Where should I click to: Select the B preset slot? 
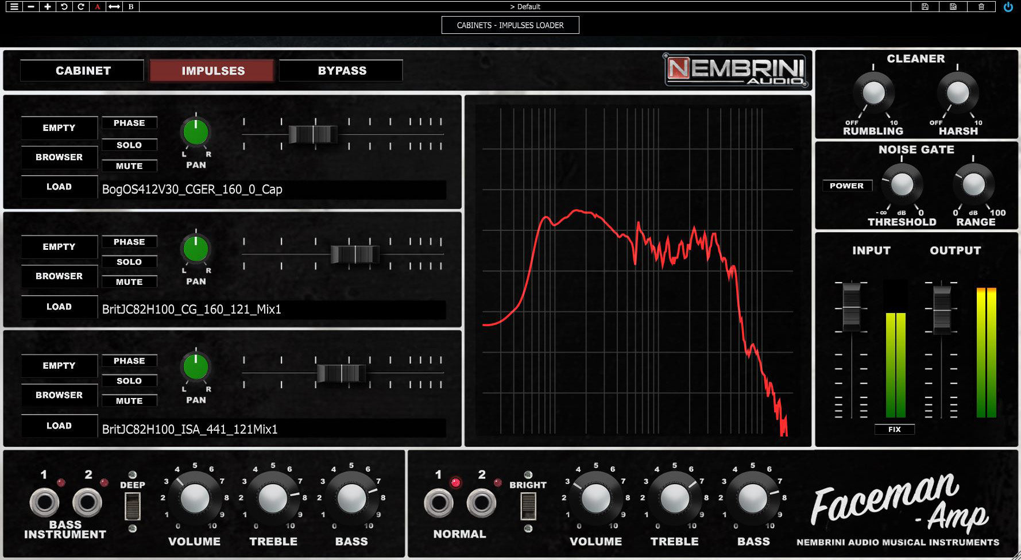coord(131,7)
